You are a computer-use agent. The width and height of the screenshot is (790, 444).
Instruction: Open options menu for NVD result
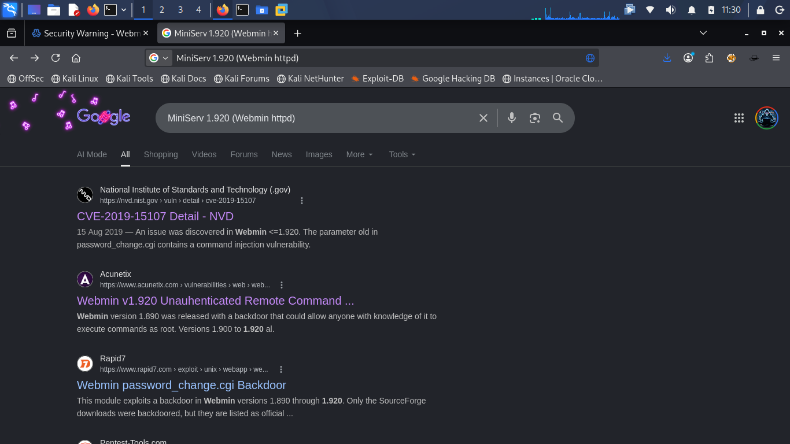click(x=302, y=201)
